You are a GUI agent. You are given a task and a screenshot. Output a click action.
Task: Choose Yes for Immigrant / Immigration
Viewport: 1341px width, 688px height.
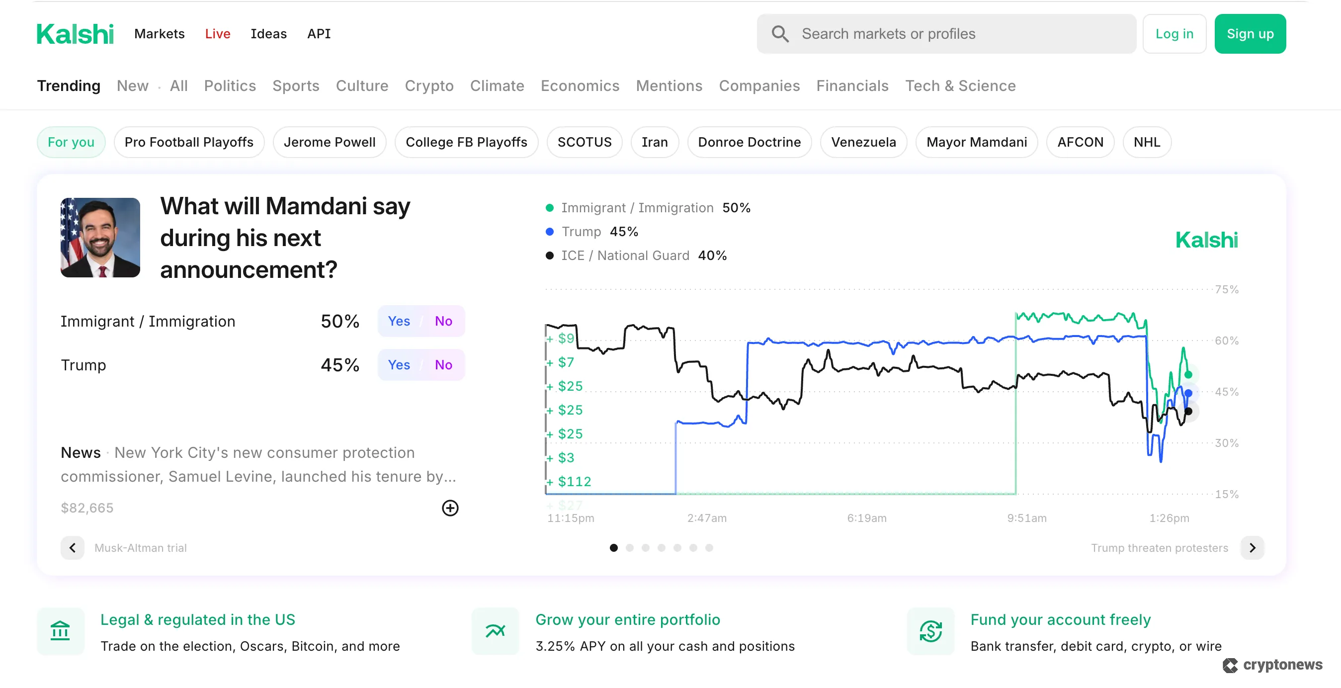[399, 321]
